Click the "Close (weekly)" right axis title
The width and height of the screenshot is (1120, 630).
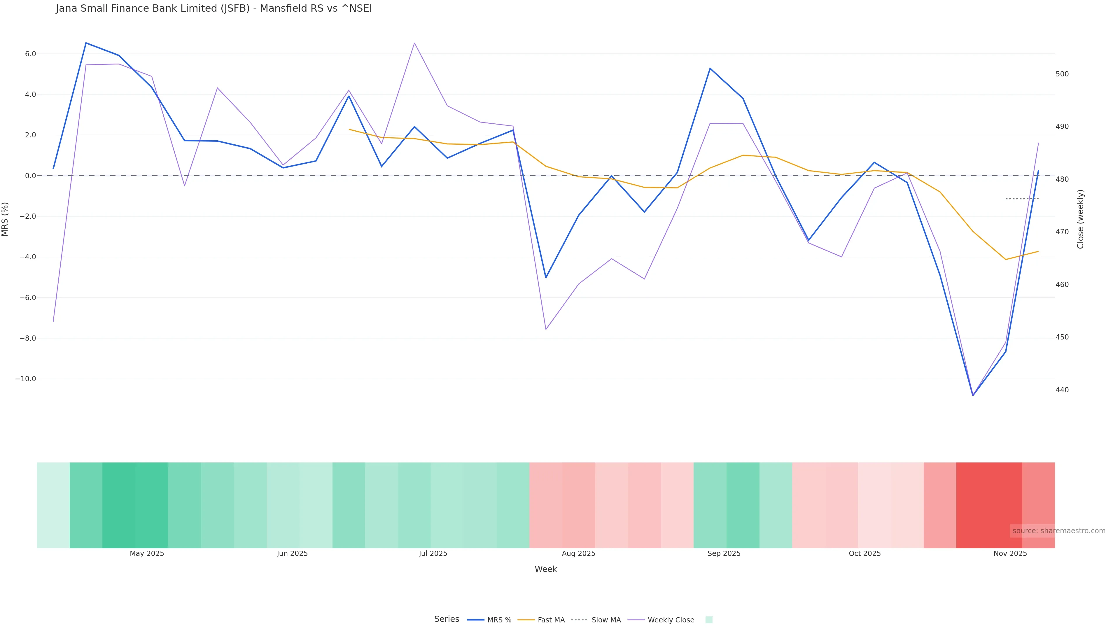point(1080,219)
